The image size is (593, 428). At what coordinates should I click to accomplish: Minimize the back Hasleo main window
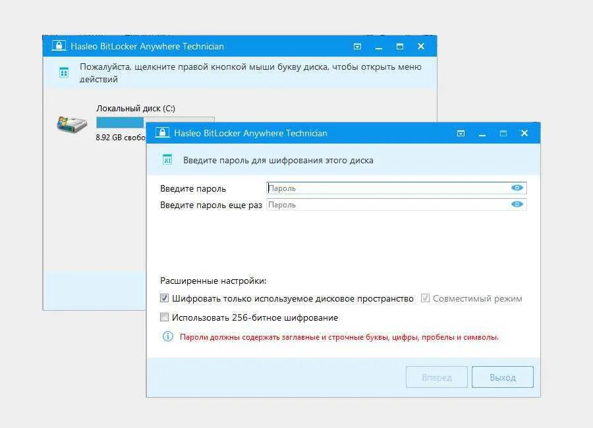[x=379, y=47]
